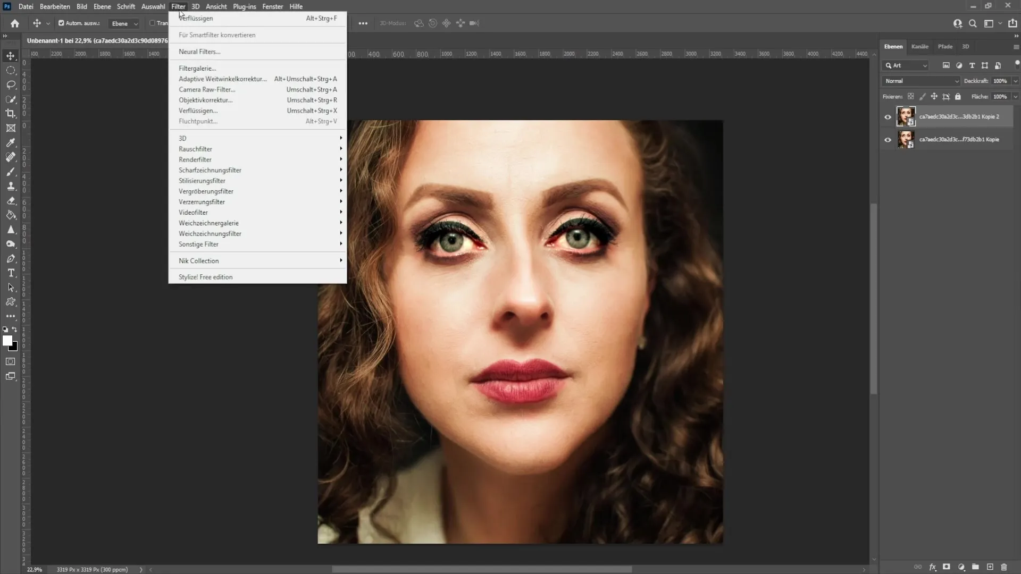The height and width of the screenshot is (574, 1021).
Task: Select the Paint Bucket tool
Action: click(11, 215)
